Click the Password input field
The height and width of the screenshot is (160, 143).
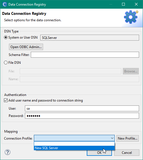82,116
